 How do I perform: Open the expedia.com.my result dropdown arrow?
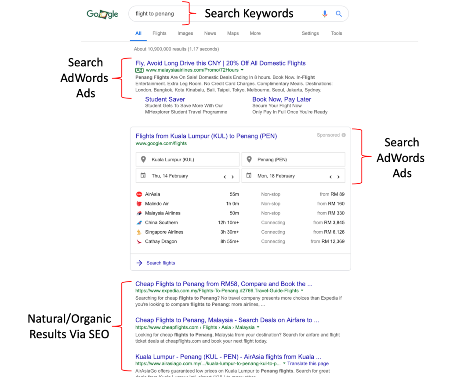point(302,290)
